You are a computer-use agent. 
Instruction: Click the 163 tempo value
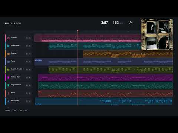pos(116,23)
